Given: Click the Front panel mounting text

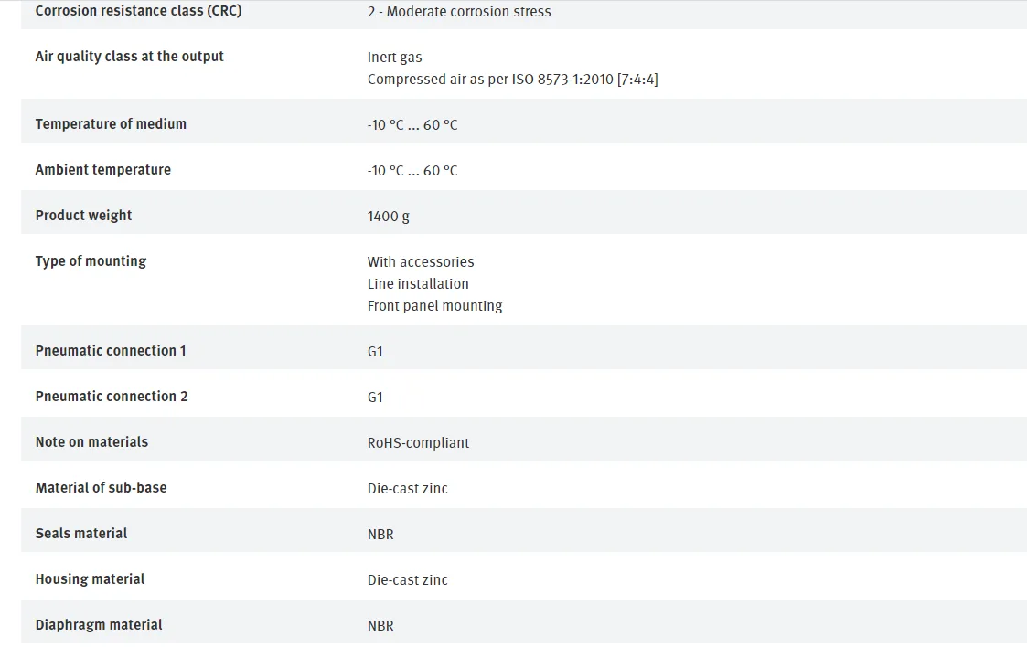Looking at the screenshot, I should [x=435, y=306].
